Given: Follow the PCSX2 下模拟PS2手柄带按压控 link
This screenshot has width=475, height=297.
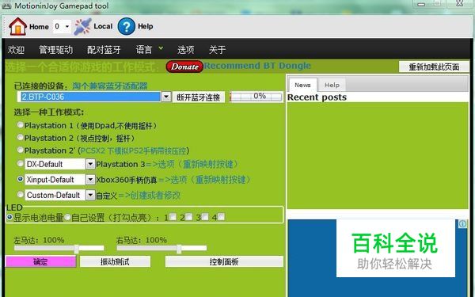Looking at the screenshot, I should tap(133, 150).
